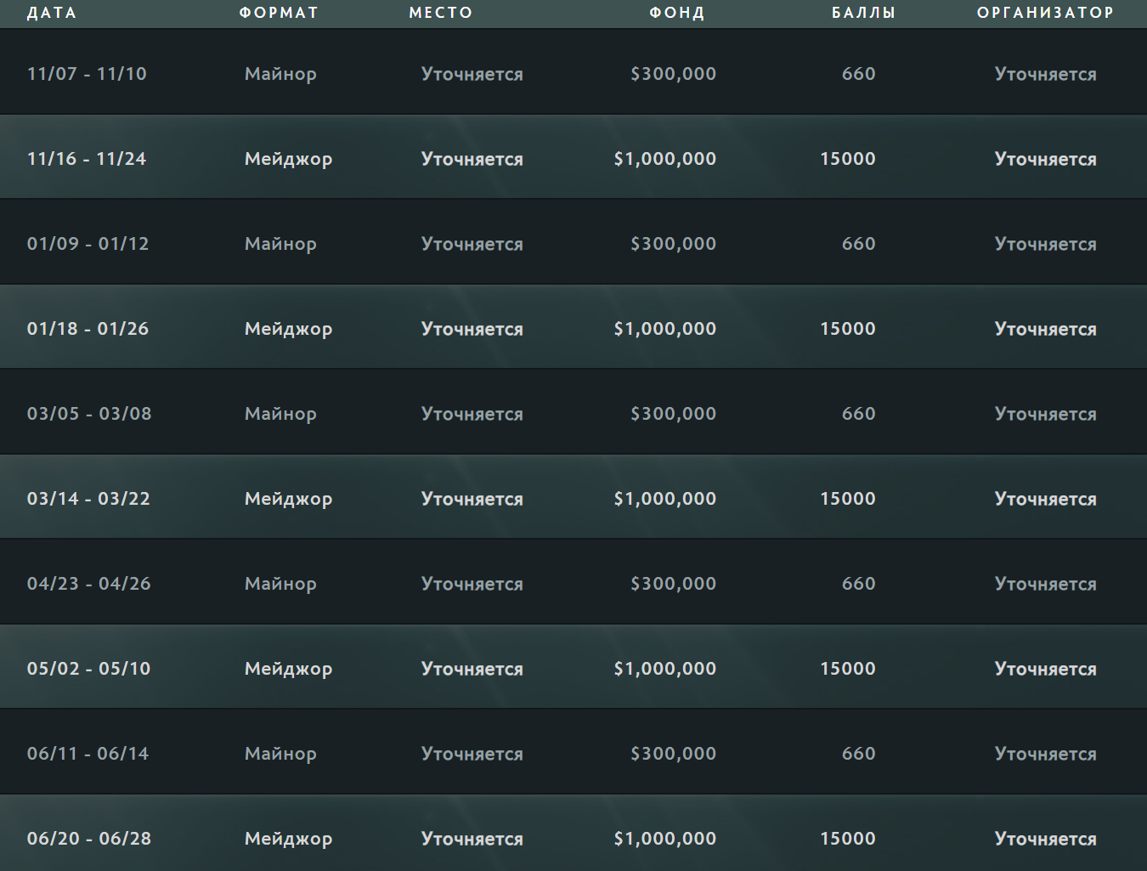Click $1,000,000 in the 05/02 - 05/10 row
Screen dimensions: 1147x871
point(665,669)
